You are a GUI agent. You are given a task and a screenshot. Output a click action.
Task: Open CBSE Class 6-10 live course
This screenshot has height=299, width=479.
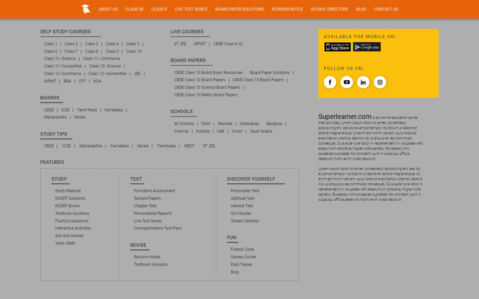[x=228, y=44]
